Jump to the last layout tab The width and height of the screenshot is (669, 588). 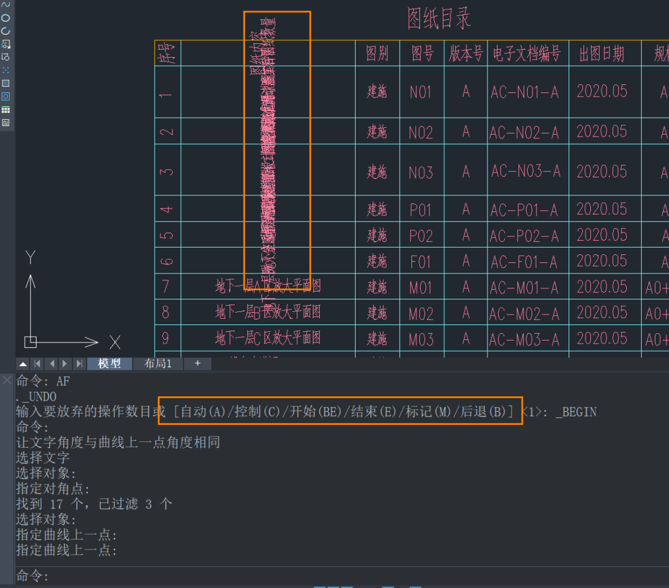79,363
